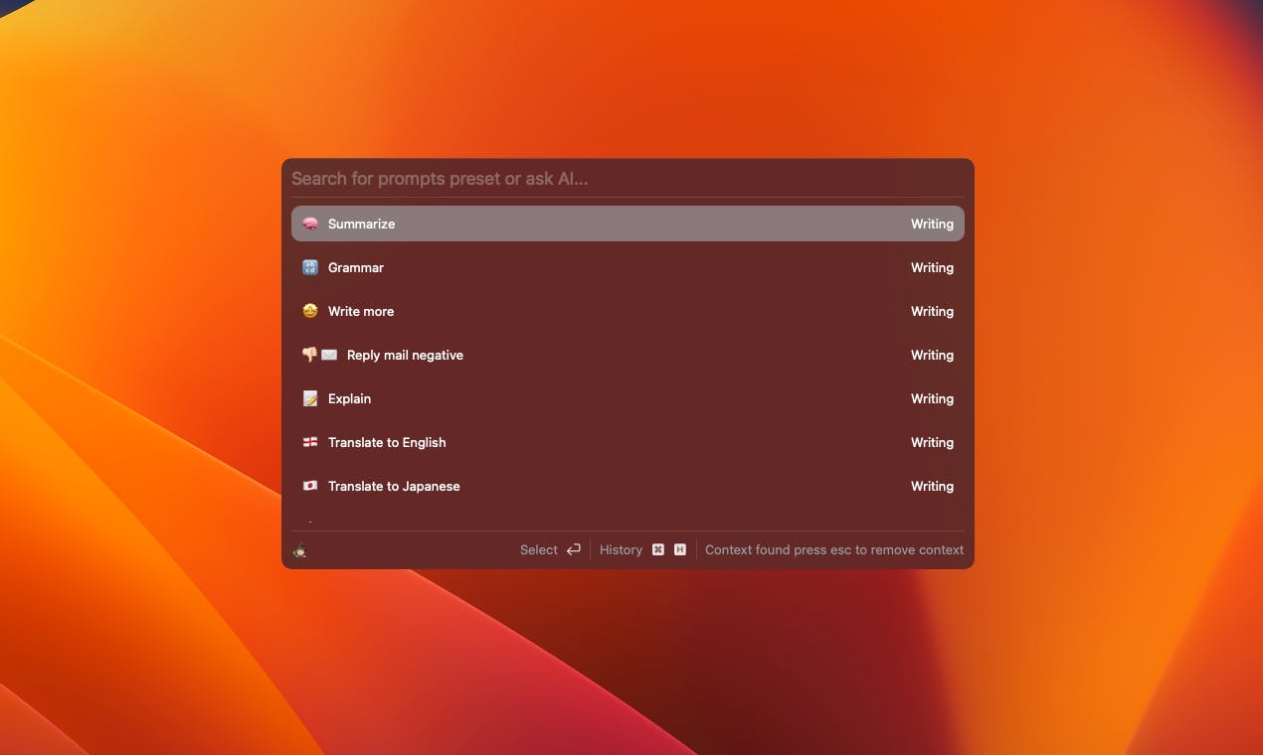The height and width of the screenshot is (755, 1263).
Task: Select Translate to Japanese preset
Action: pyautogui.click(x=628, y=486)
